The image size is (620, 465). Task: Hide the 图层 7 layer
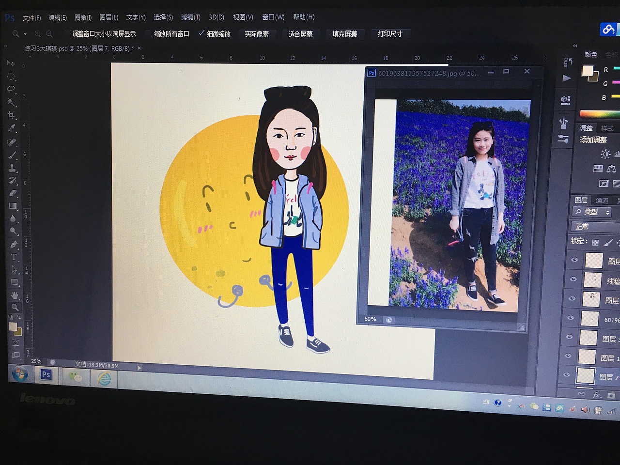(x=567, y=375)
